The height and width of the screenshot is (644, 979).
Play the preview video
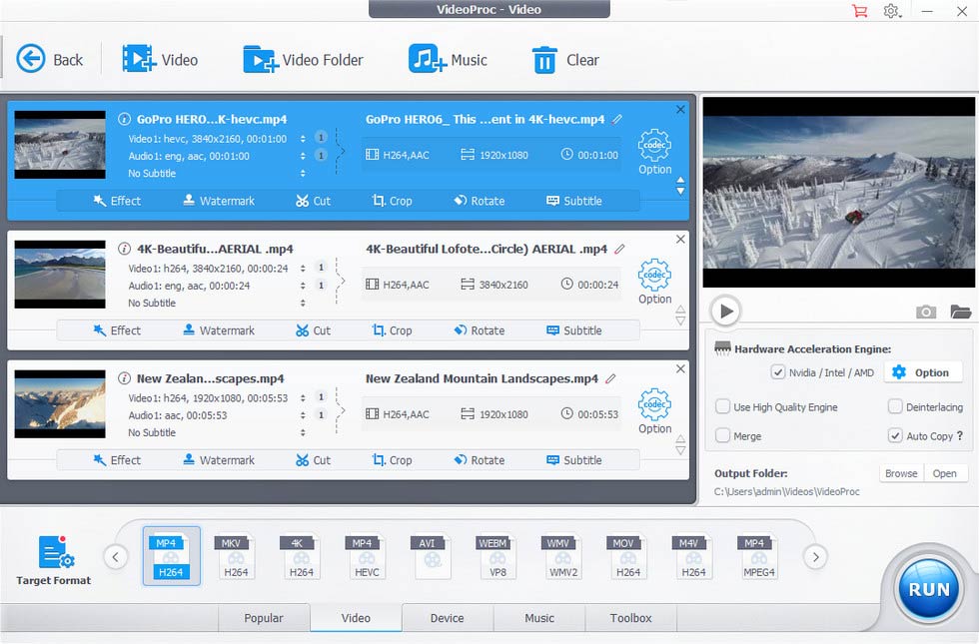click(725, 311)
